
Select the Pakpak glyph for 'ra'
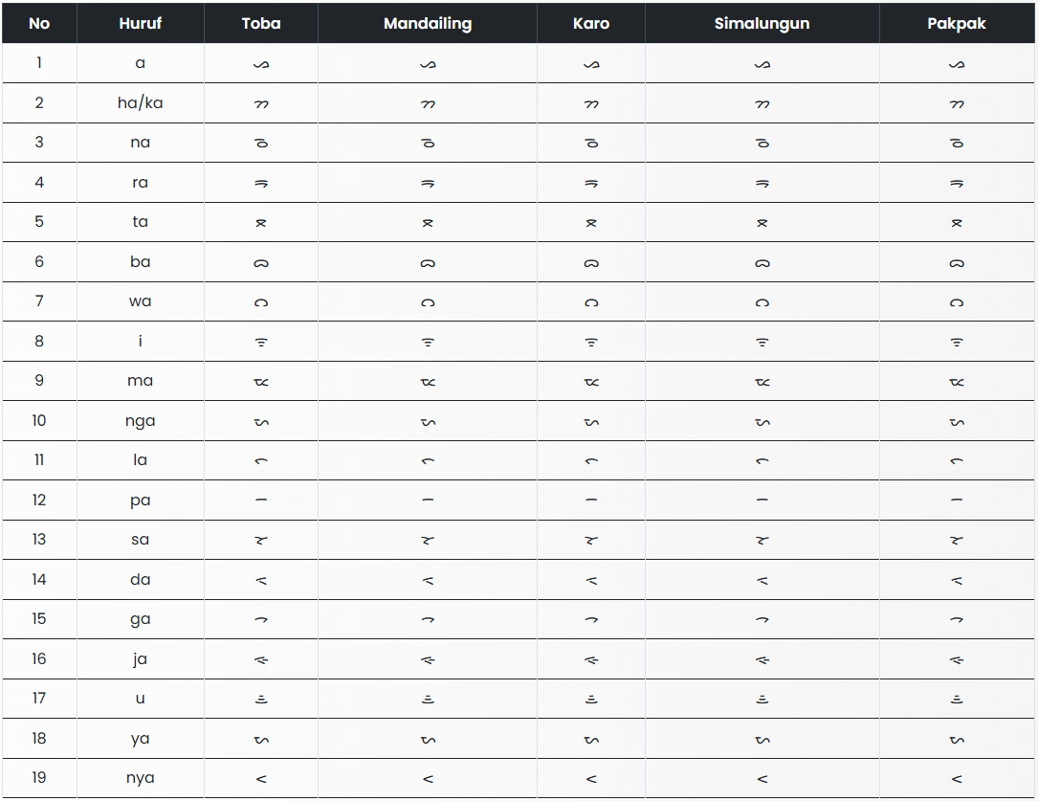[957, 183]
